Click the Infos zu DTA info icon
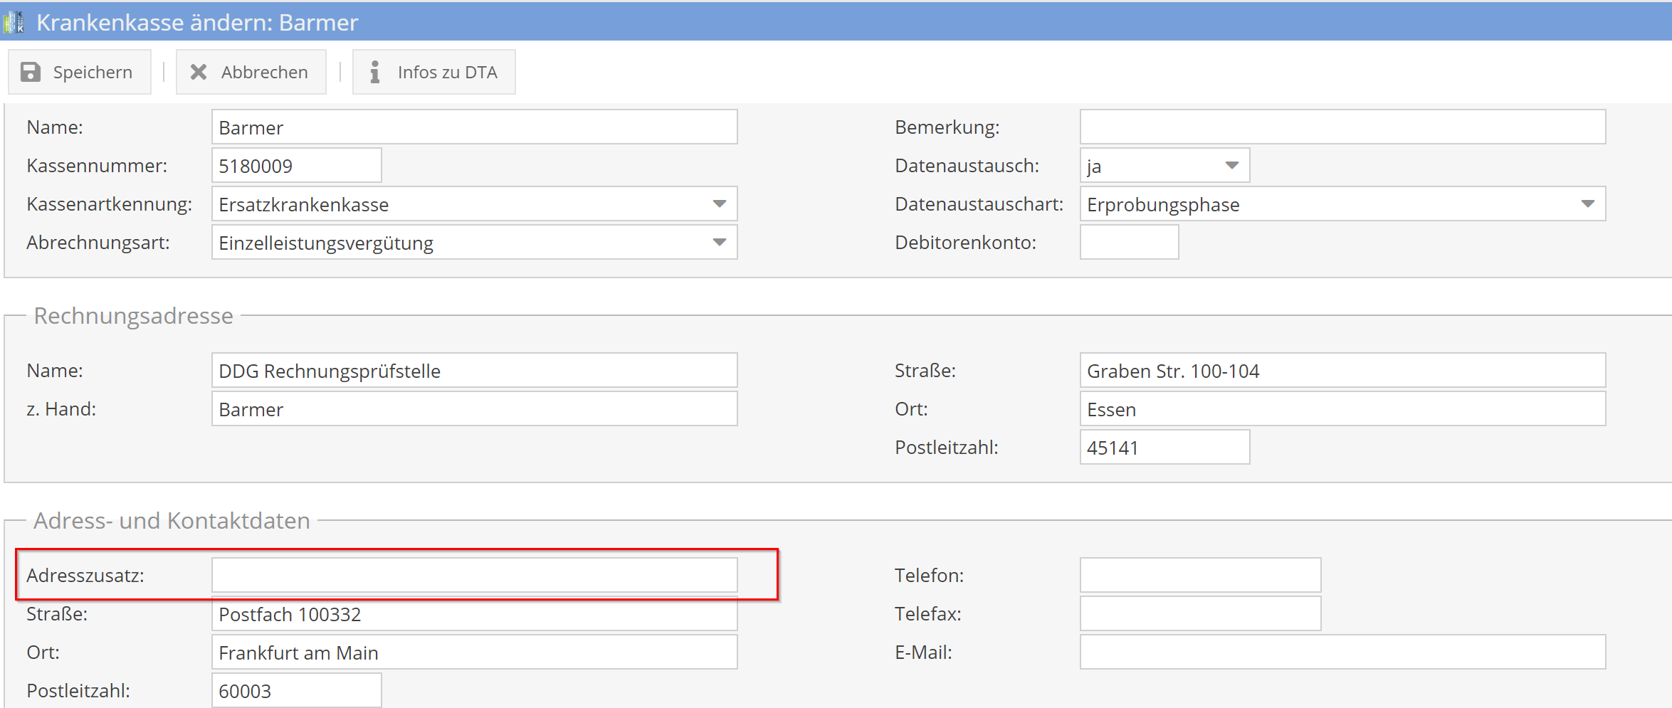 (x=374, y=72)
